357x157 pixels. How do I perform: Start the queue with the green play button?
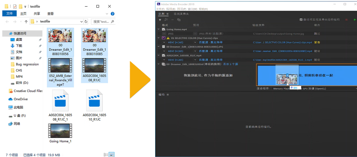coord(355,20)
